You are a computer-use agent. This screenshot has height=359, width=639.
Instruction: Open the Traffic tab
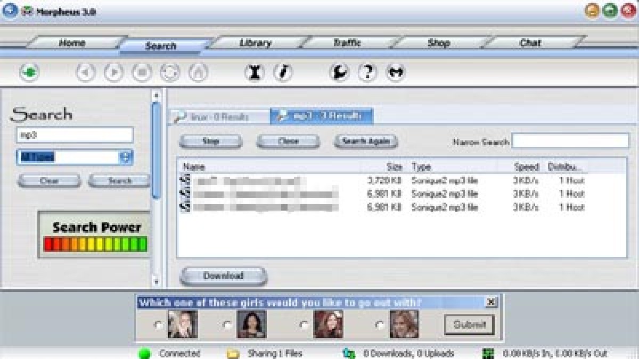347,43
